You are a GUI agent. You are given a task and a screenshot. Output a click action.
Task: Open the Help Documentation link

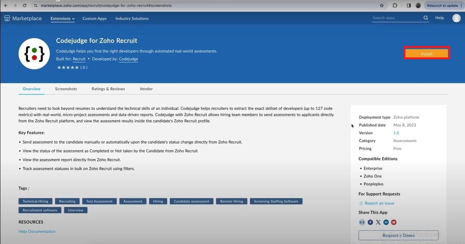tap(37, 231)
